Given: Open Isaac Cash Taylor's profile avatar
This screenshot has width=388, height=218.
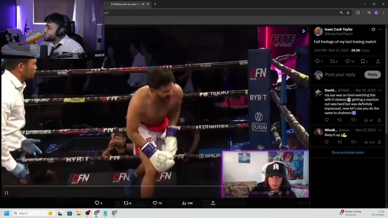Looking at the screenshot, I should [x=318, y=31].
